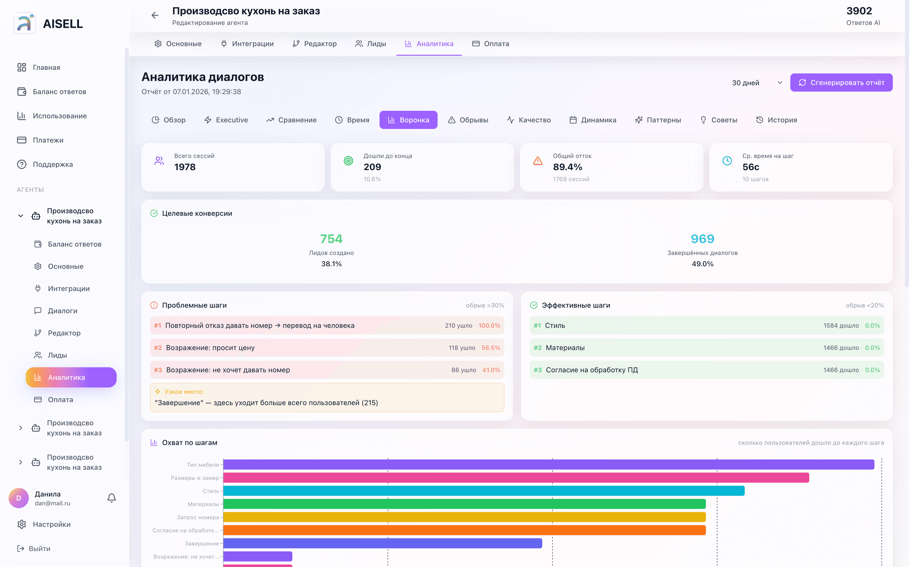Click the notification bell icon
The height and width of the screenshot is (567, 909).
111,498
